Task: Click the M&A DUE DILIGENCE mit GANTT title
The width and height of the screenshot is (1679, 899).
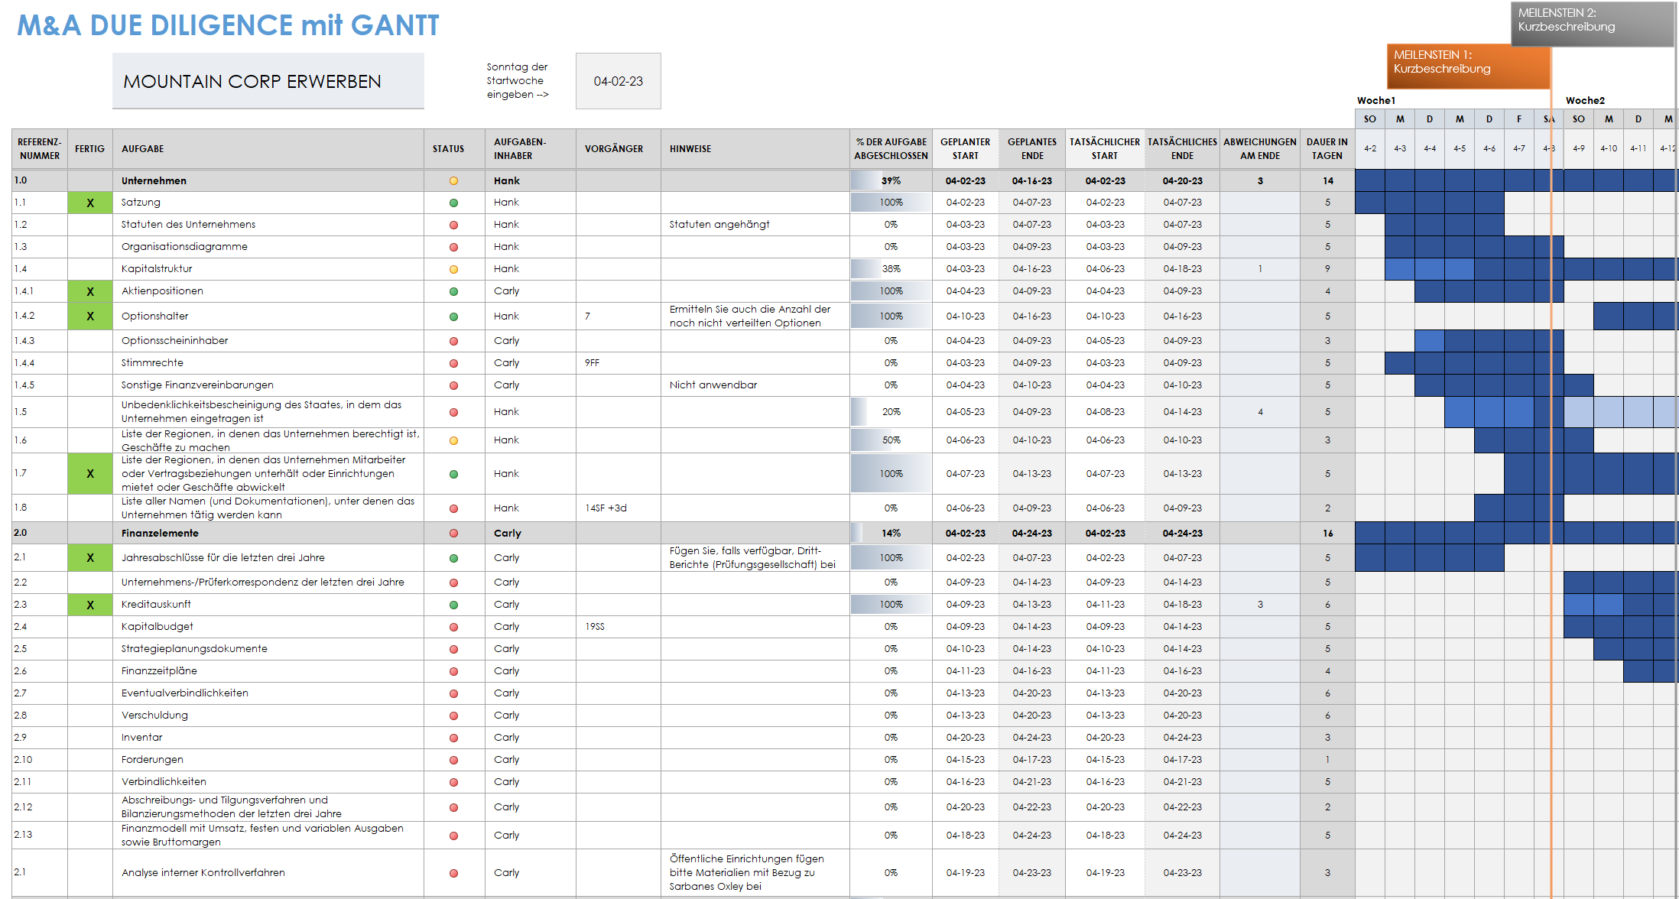Action: (228, 25)
